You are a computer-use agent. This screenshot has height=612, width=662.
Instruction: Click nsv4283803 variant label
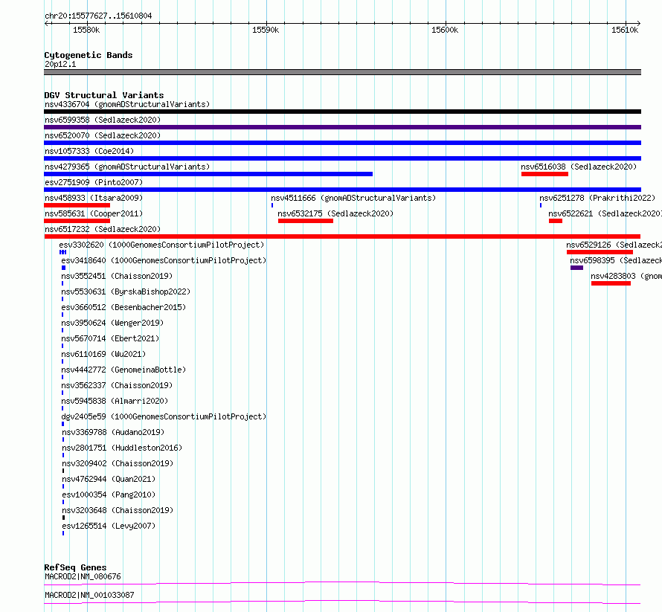(626, 276)
